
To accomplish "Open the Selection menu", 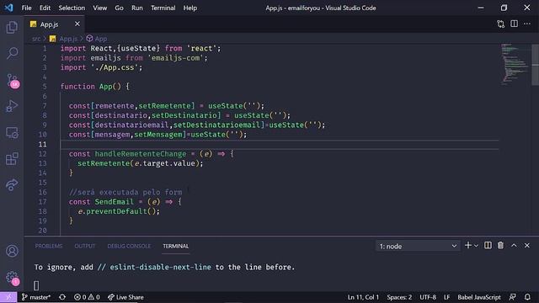I will [x=72, y=8].
